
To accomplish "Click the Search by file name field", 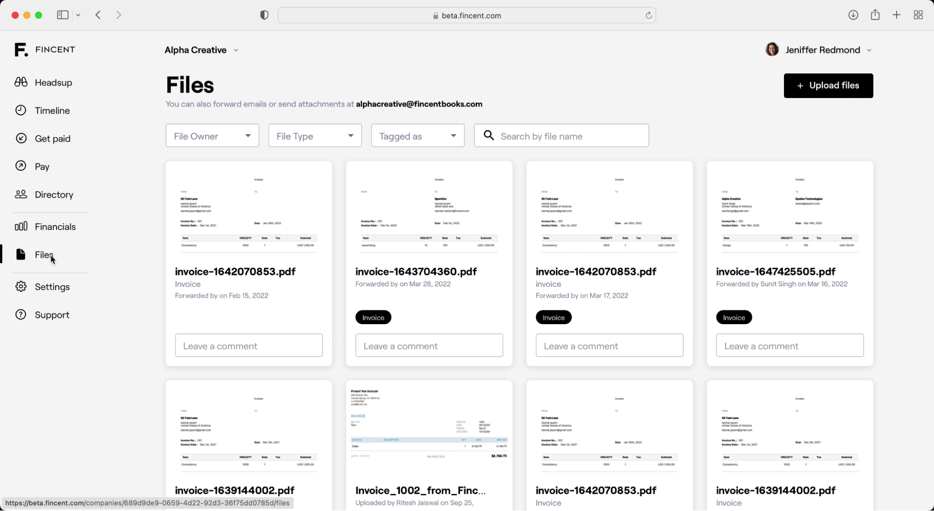I will tap(570, 136).
